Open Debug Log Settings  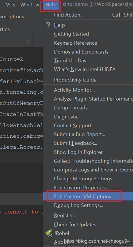(88, 205)
